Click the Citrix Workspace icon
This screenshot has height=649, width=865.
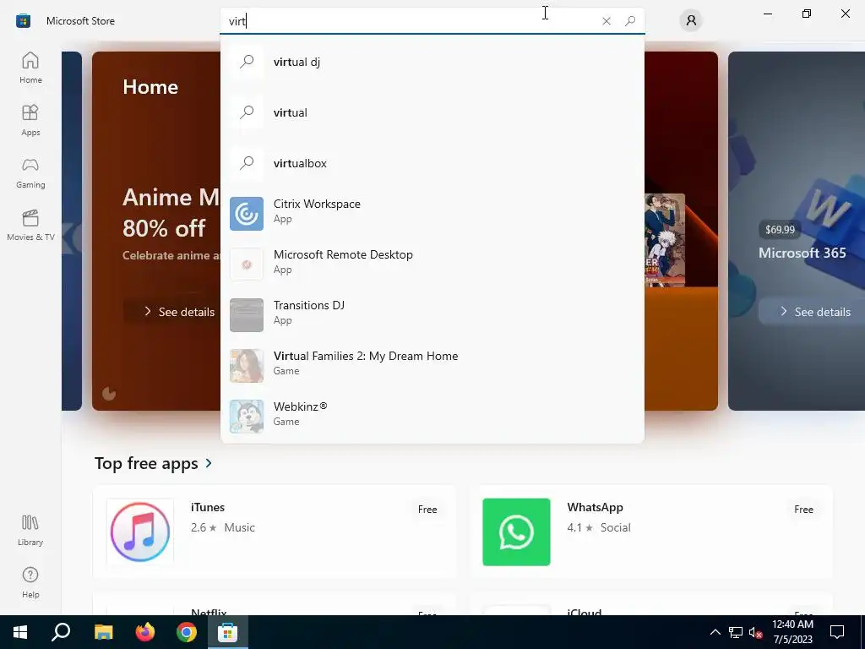click(247, 214)
